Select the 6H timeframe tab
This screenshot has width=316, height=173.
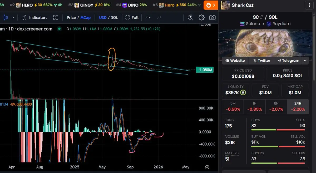tap(276, 106)
